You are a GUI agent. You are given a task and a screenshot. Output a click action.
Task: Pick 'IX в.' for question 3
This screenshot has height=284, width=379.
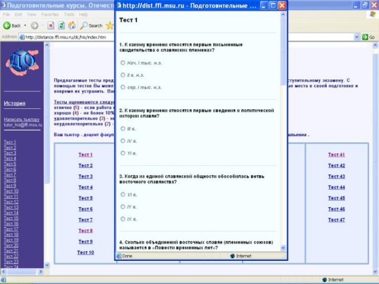[123, 219]
